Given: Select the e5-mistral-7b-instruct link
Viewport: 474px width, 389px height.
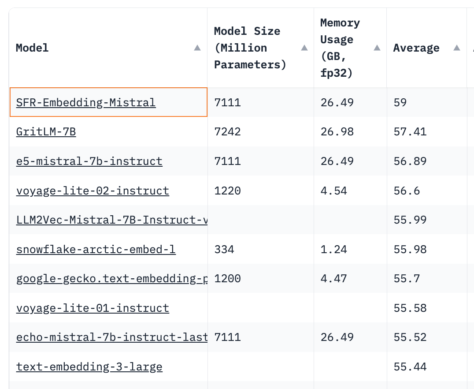Looking at the screenshot, I should coord(89,161).
